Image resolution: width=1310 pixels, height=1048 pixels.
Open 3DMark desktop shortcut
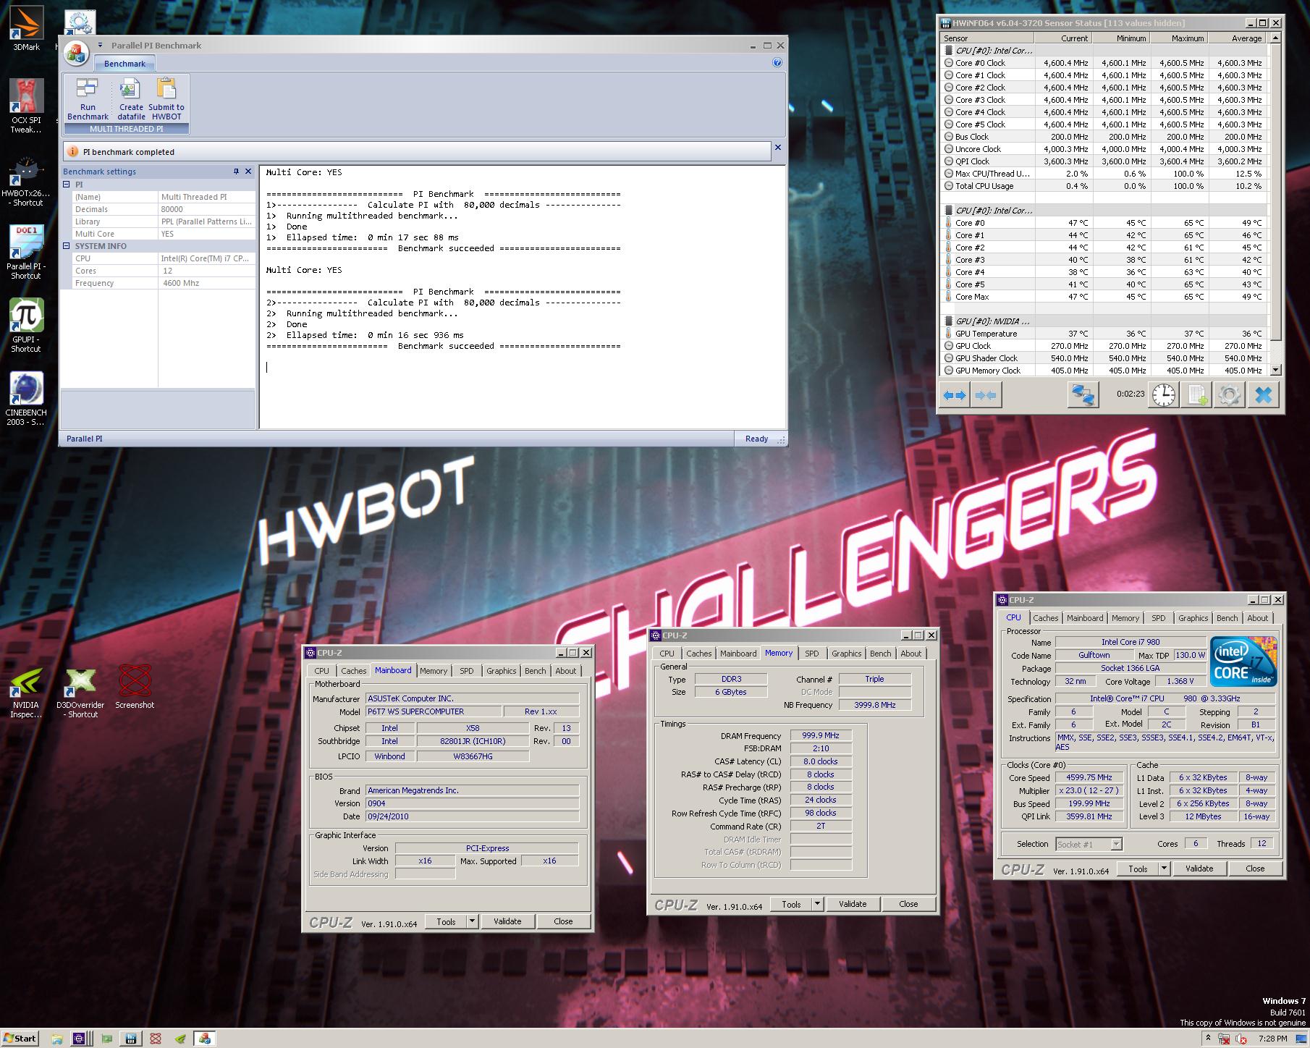[26, 29]
